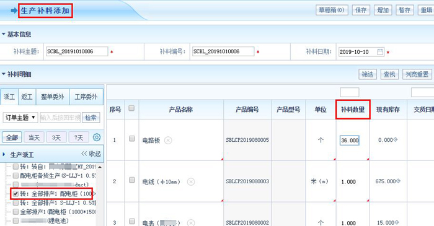This screenshot has width=434, height=226.
Task: Remove 电线 (φ10mm) using its circled X icon
Action: click(191, 182)
